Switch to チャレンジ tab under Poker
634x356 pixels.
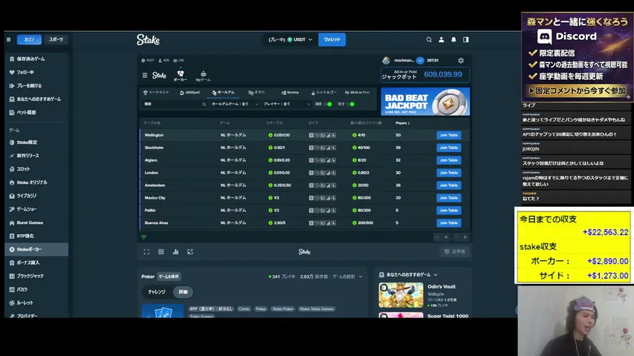coord(157,291)
